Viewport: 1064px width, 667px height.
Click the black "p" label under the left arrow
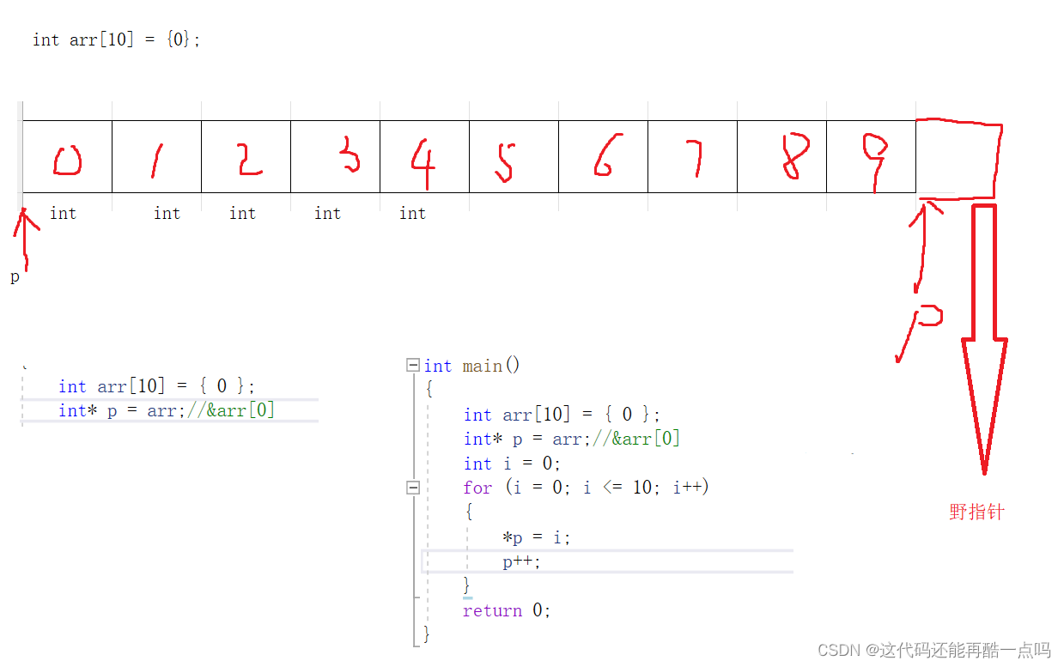click(x=15, y=277)
